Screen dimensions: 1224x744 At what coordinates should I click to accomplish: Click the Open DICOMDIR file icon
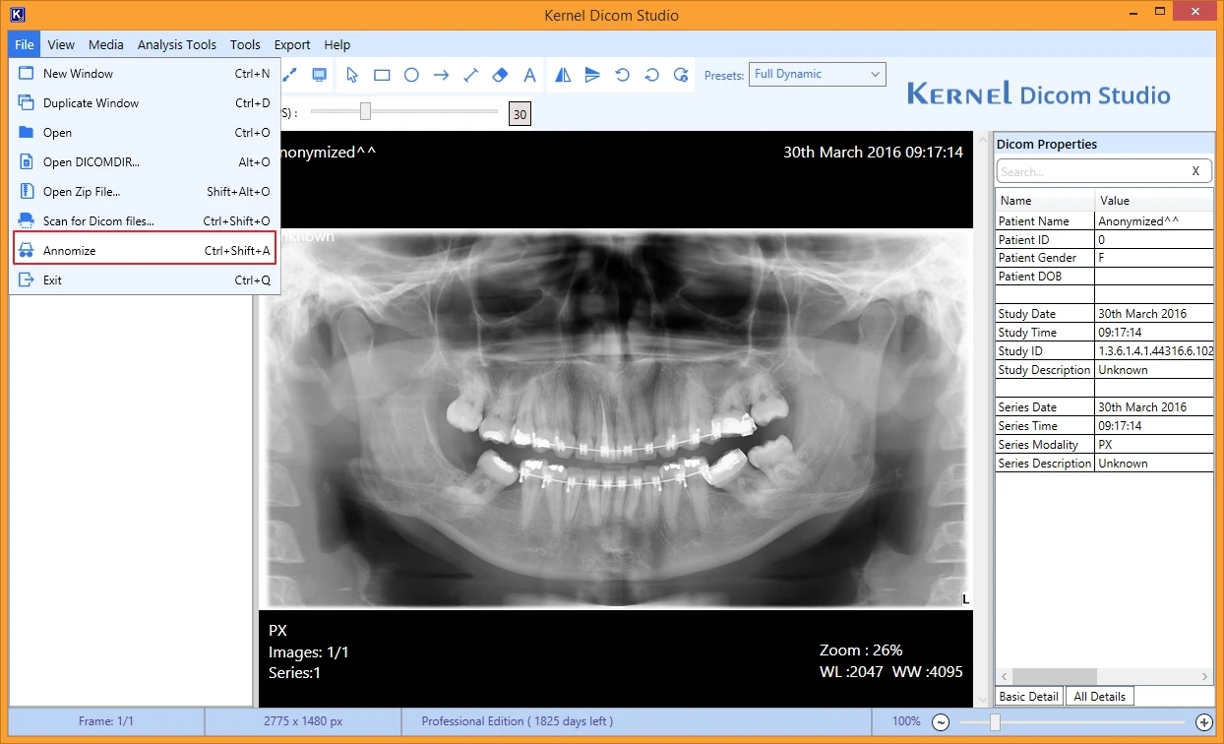[x=27, y=162]
